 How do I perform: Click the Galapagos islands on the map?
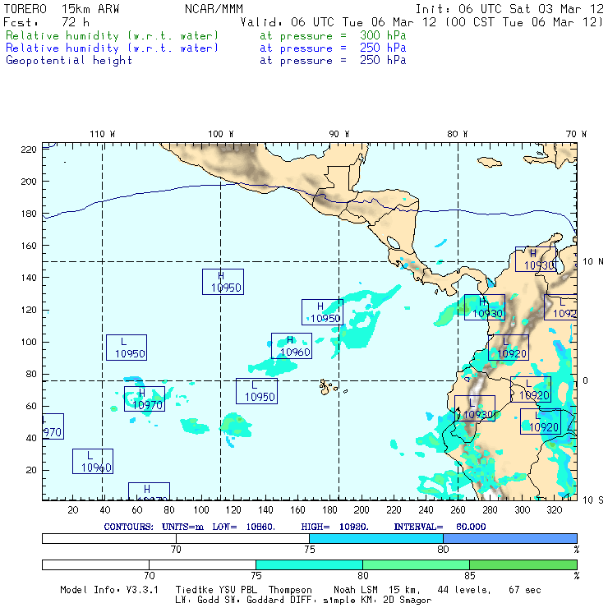coord(329,385)
